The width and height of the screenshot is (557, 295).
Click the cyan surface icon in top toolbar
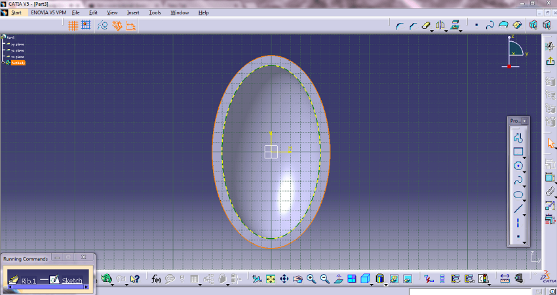pos(503,25)
